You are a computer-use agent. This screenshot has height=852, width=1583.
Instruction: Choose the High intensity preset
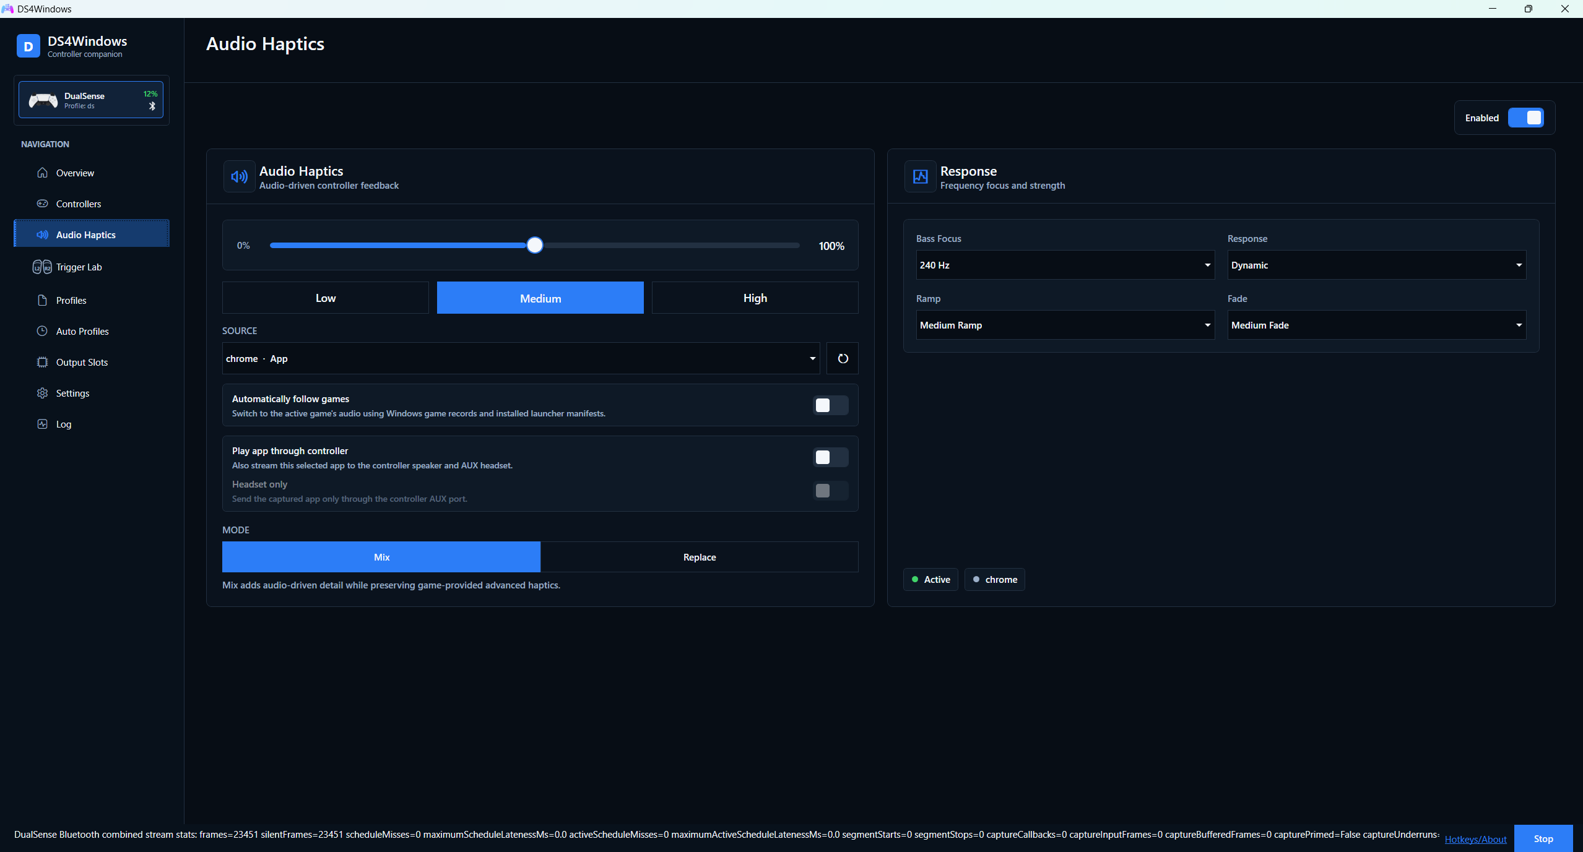(755, 298)
